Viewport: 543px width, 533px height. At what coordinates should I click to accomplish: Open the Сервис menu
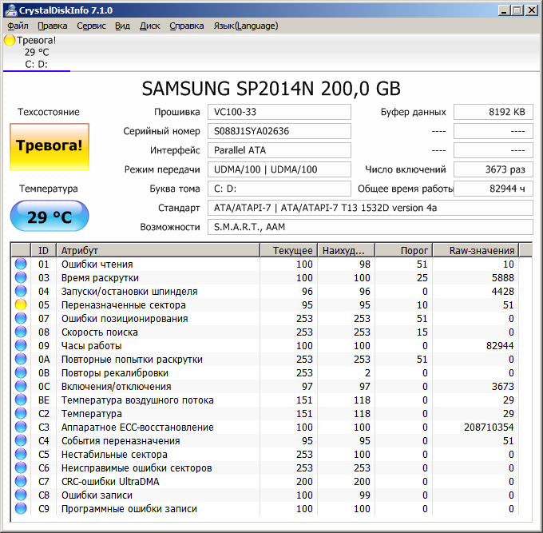[x=91, y=26]
